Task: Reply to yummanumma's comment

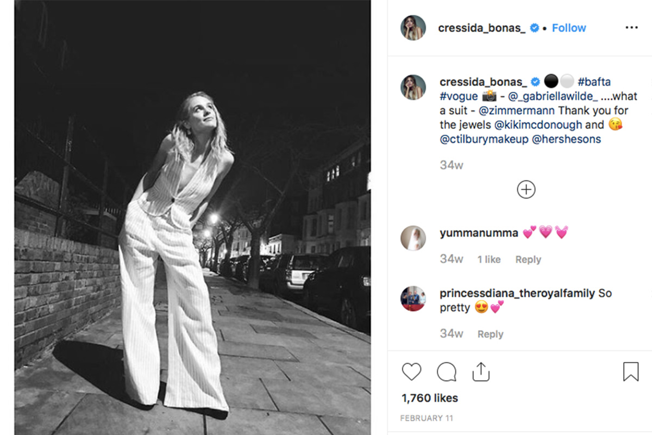Action: pos(528,259)
